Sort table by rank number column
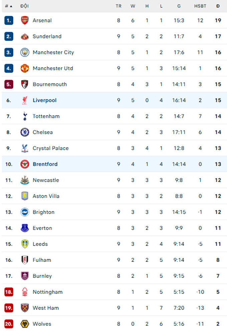This screenshot has height=331, width=227. pos(9,6)
